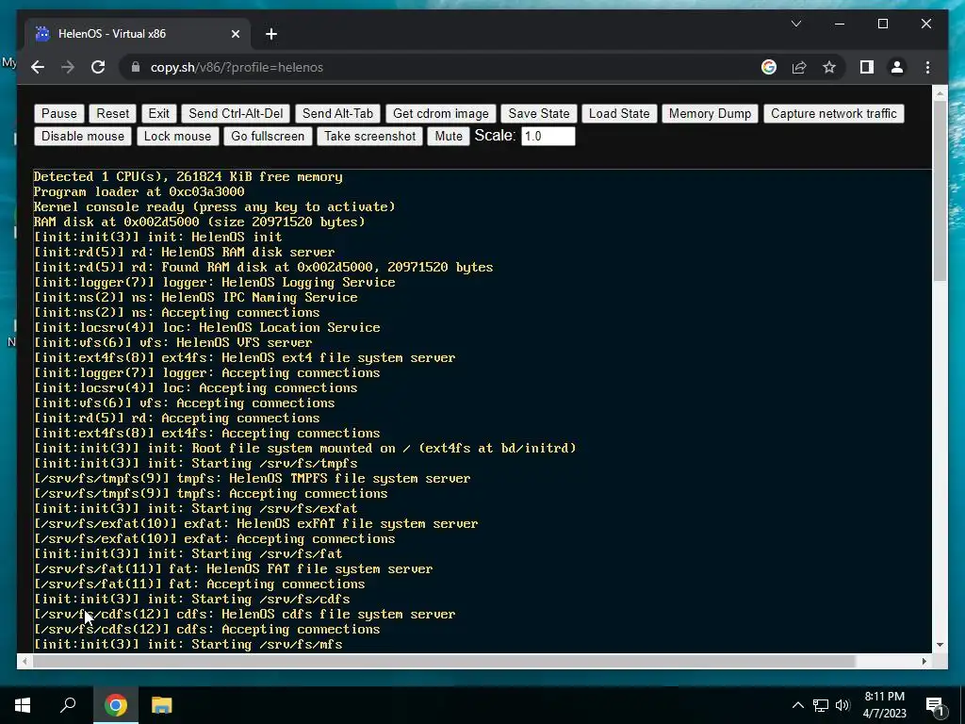
Task: Bookmark this page with the star icon
Action: coord(829,67)
